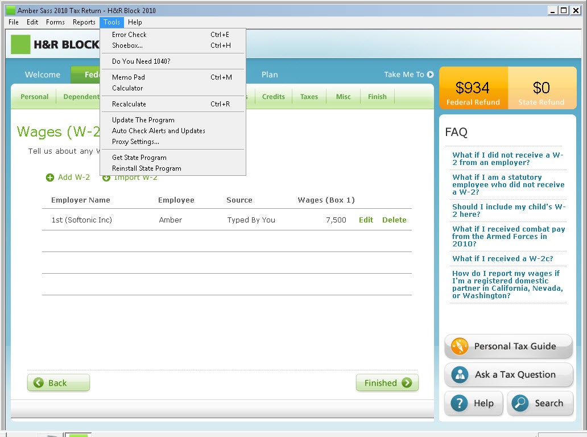
Task: Open the Misc sub-tab
Action: pos(343,97)
